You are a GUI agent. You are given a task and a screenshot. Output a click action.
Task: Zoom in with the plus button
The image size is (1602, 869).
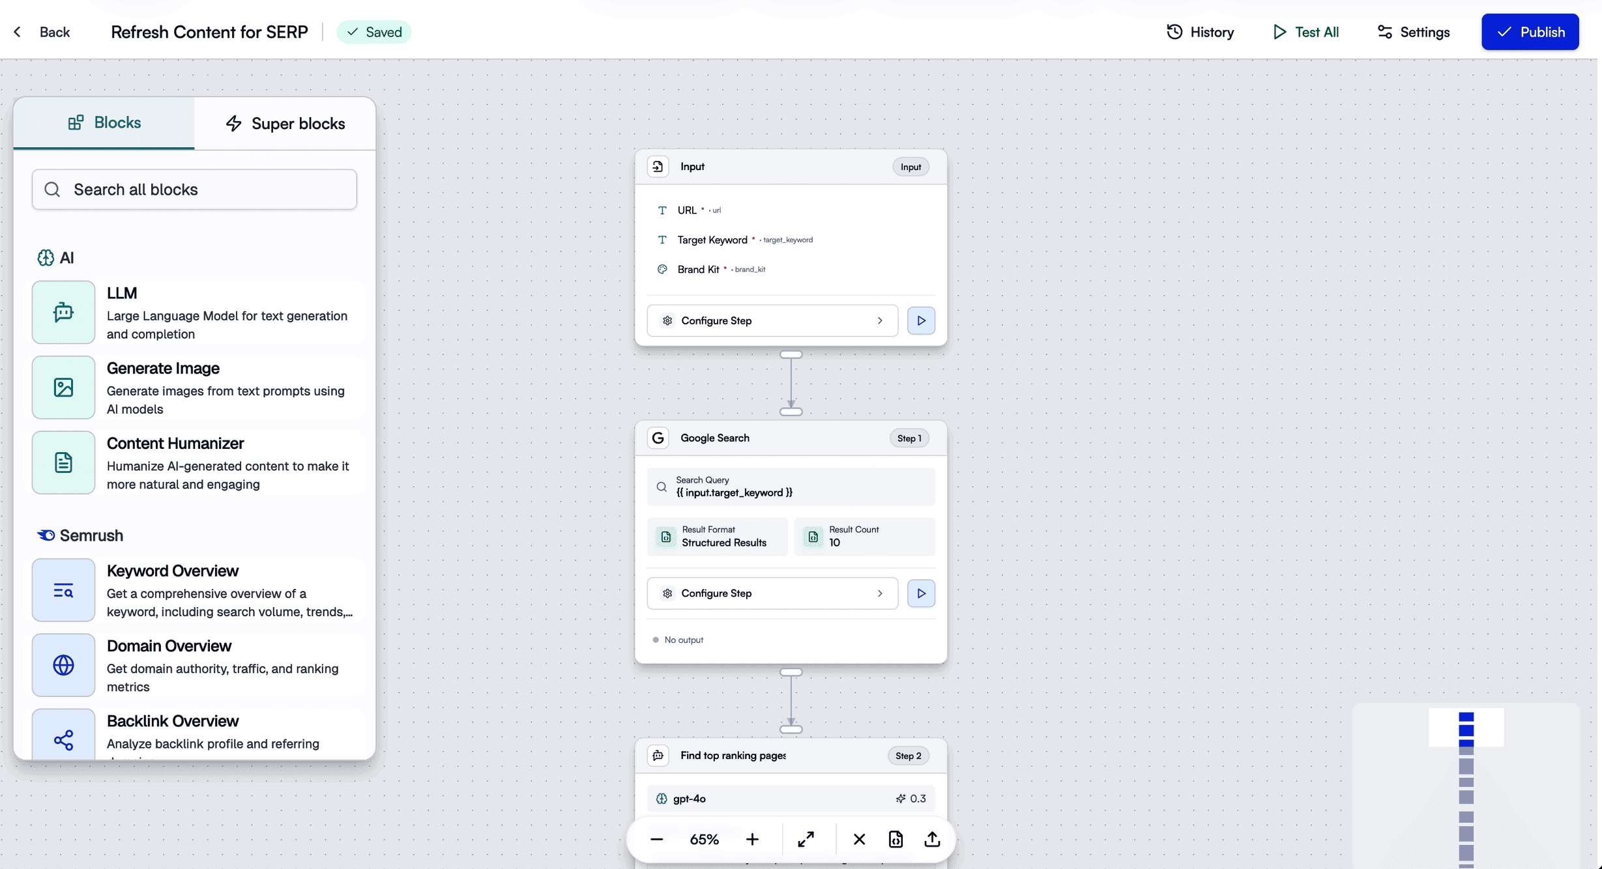click(x=752, y=839)
